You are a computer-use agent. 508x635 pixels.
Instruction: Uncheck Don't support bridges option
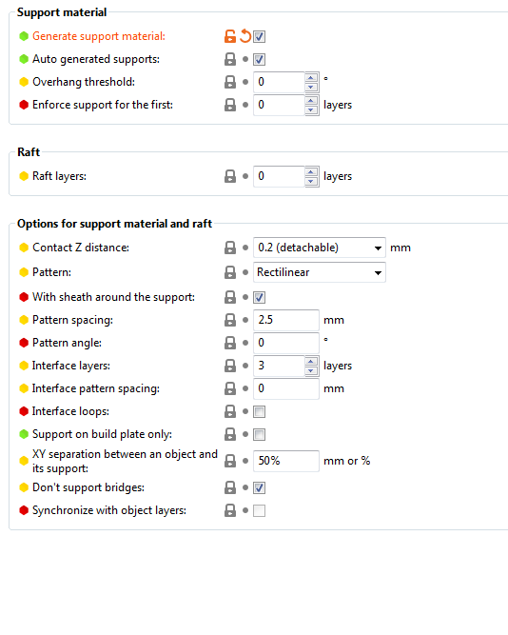pos(259,488)
